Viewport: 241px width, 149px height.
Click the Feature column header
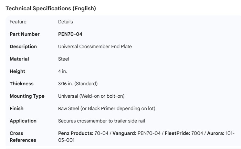(x=18, y=22)
